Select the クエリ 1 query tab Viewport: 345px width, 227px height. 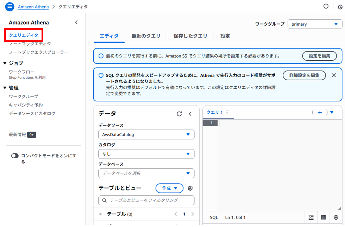click(214, 112)
